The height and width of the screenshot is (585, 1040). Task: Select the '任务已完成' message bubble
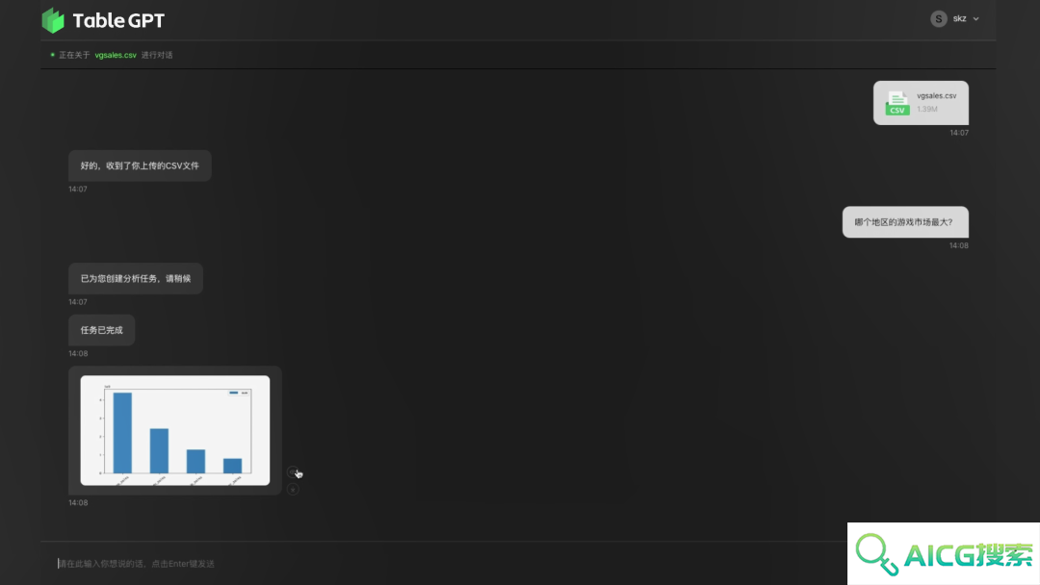(101, 330)
